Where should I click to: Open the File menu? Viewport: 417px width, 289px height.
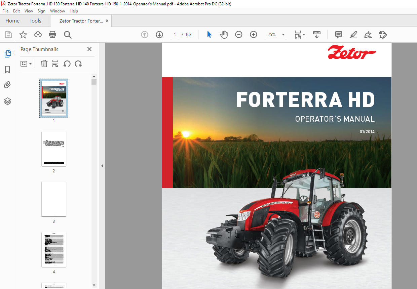[5, 11]
